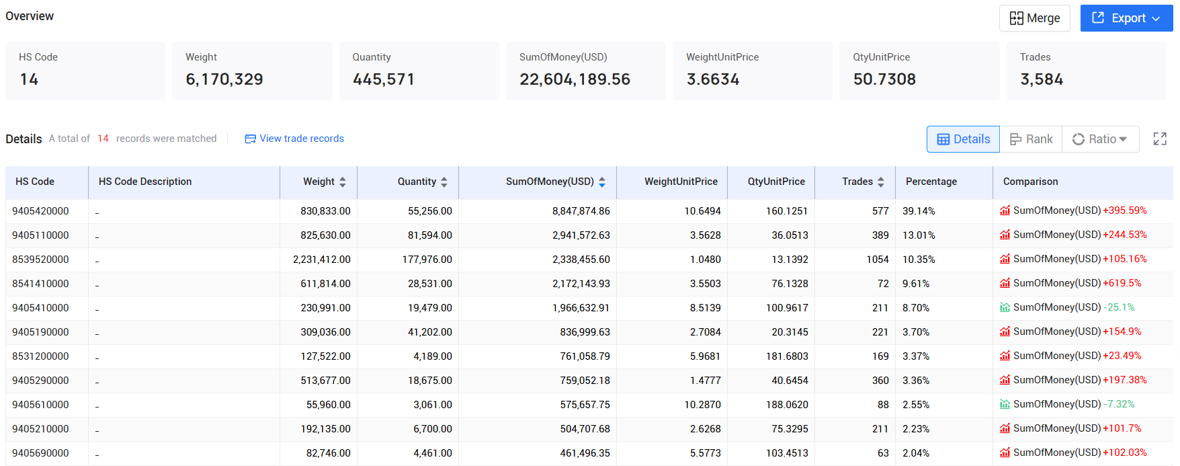Screen dimensions: 1180x466
Task: Click the HS Code overview card 14
Action: pyautogui.click(x=85, y=71)
